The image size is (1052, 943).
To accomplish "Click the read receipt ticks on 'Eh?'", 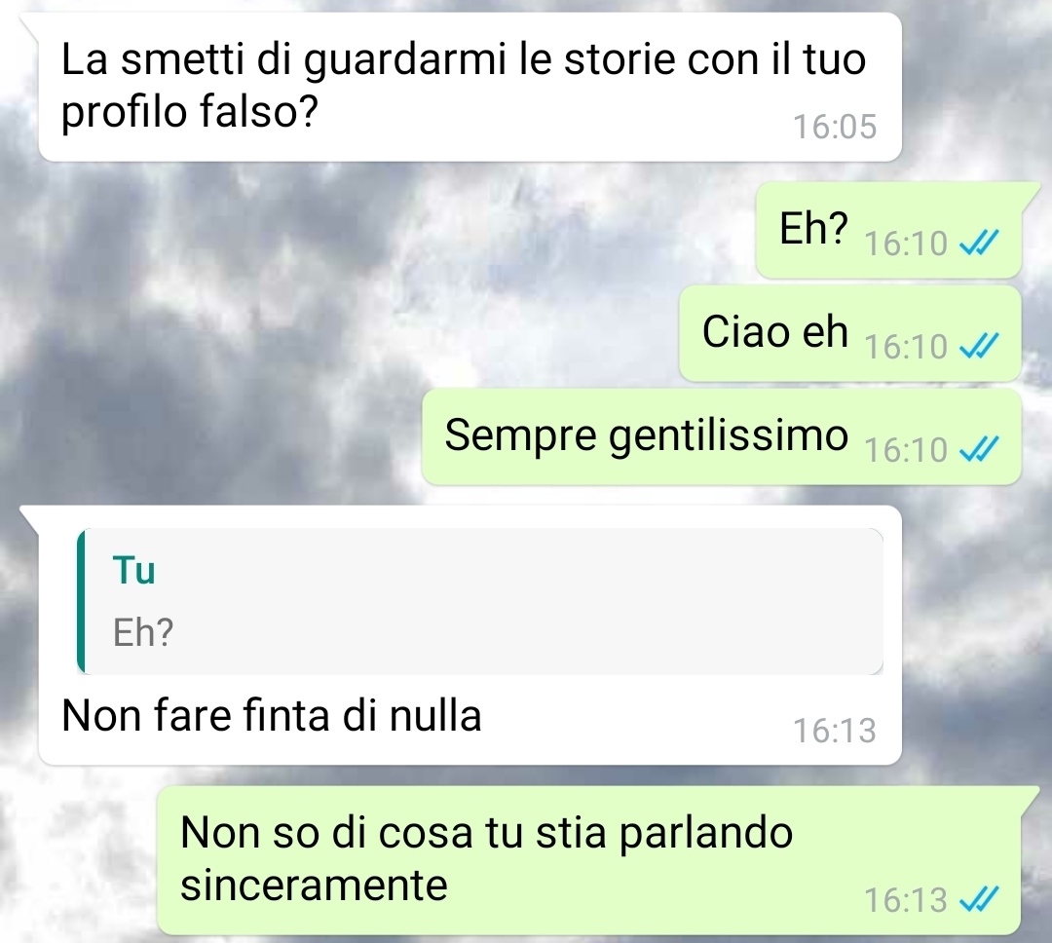I will click(x=979, y=243).
